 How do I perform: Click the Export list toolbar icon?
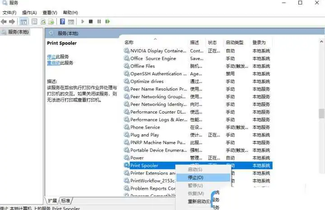pyautogui.click(x=51, y=22)
